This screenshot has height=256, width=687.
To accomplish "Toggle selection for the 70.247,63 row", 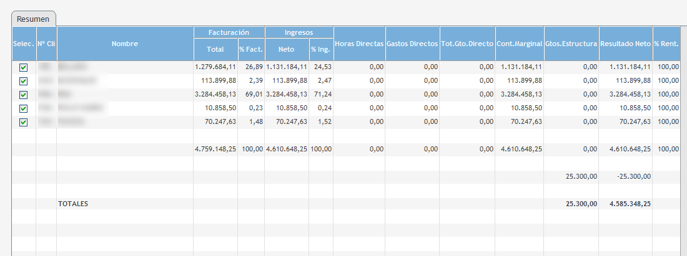I will tap(24, 122).
